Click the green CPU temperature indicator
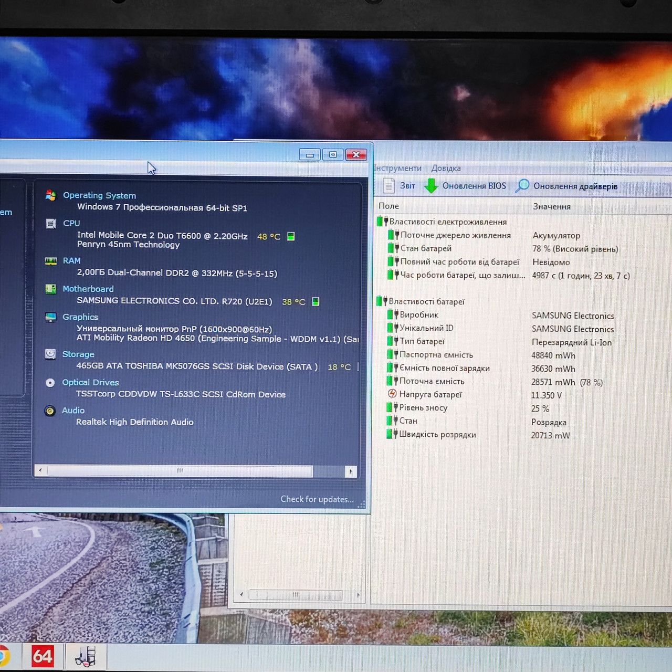 click(291, 236)
